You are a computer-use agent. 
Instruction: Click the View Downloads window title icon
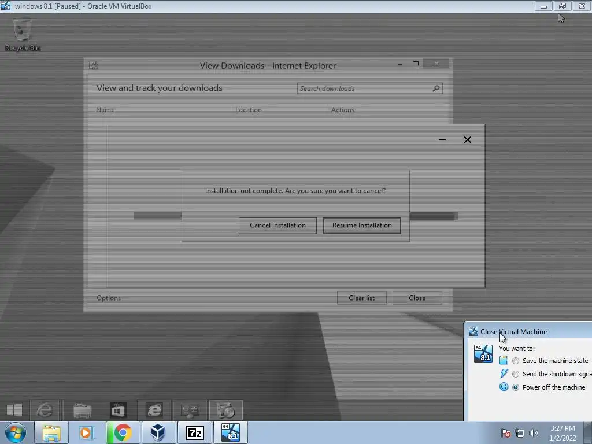click(x=94, y=65)
